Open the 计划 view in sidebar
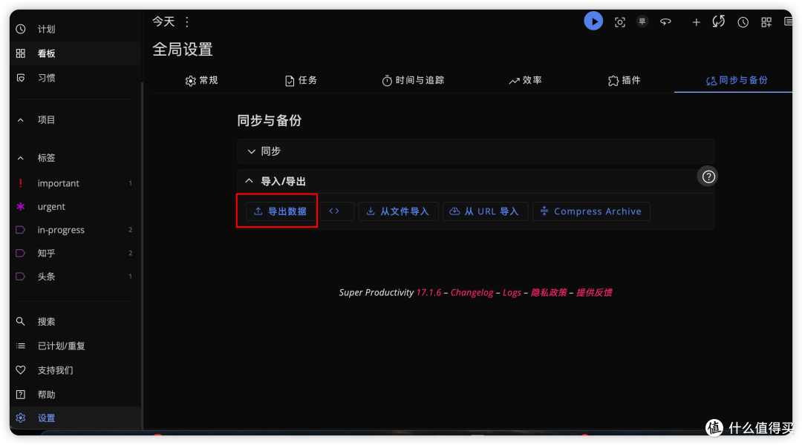Image resolution: width=802 pixels, height=445 pixels. (75, 29)
